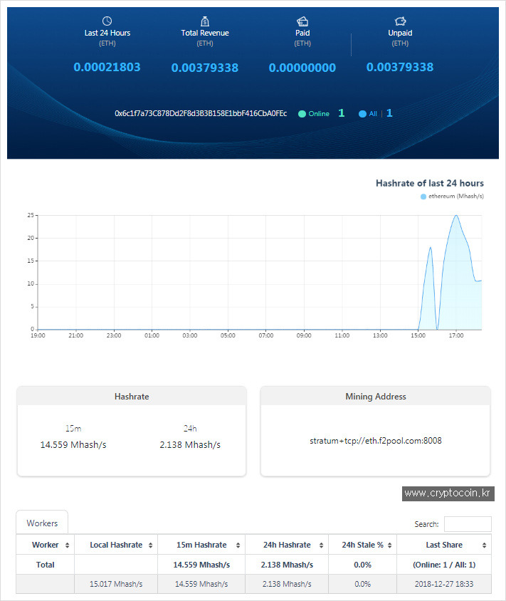Select the stratum mining address text

point(376,441)
